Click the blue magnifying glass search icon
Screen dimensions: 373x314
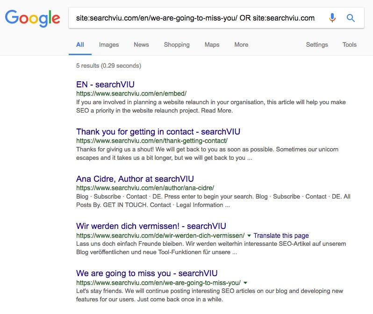pos(351,18)
